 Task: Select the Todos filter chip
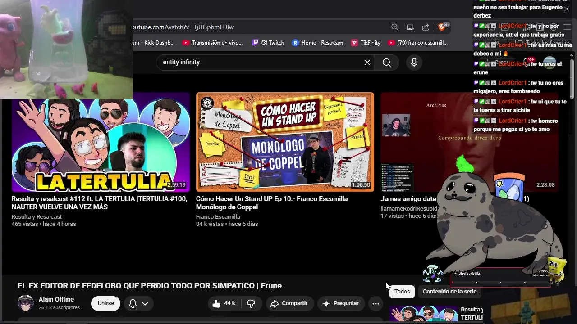pos(402,291)
